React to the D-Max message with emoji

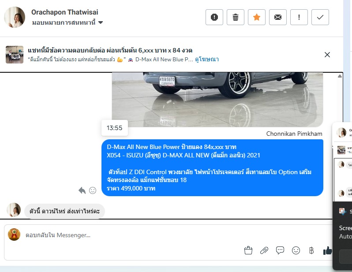(x=93, y=190)
